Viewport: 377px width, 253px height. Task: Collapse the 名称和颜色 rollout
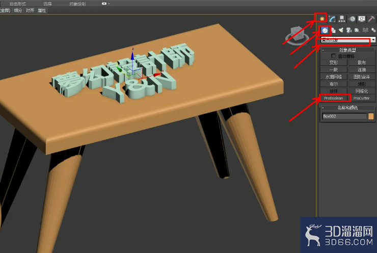(x=347, y=108)
